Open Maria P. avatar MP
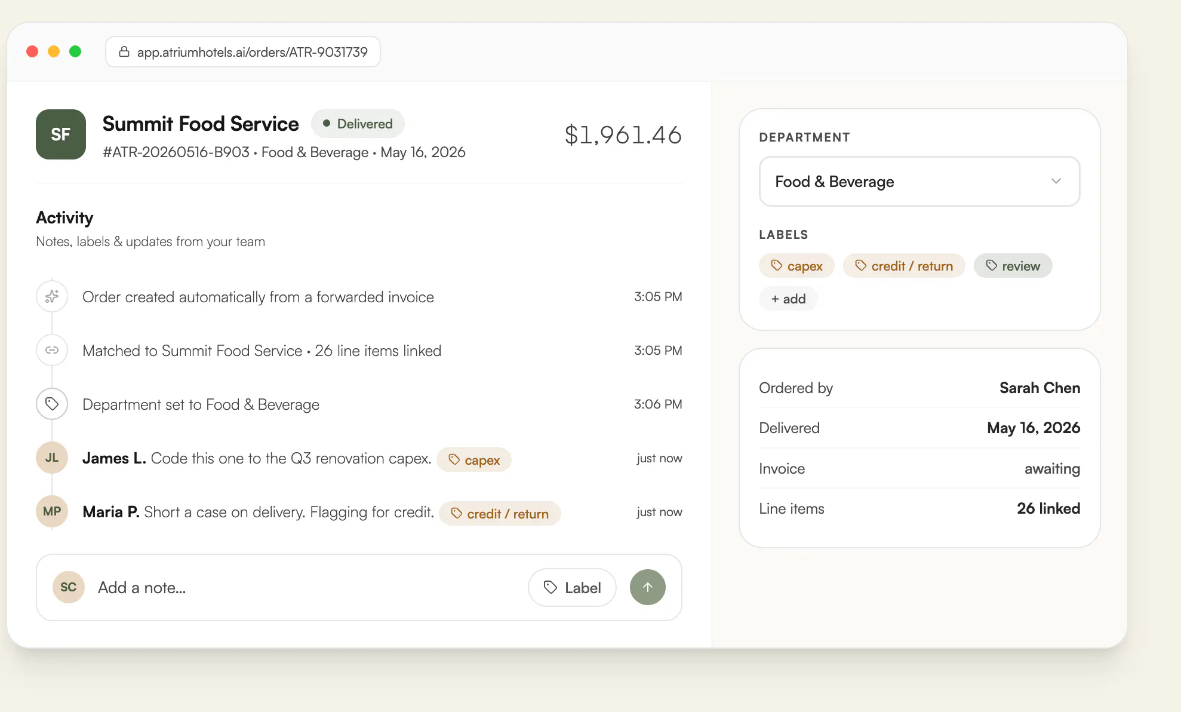1181x712 pixels. point(52,511)
